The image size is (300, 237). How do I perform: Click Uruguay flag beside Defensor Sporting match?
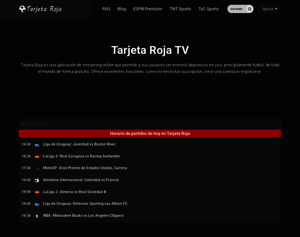pyautogui.click(x=37, y=204)
